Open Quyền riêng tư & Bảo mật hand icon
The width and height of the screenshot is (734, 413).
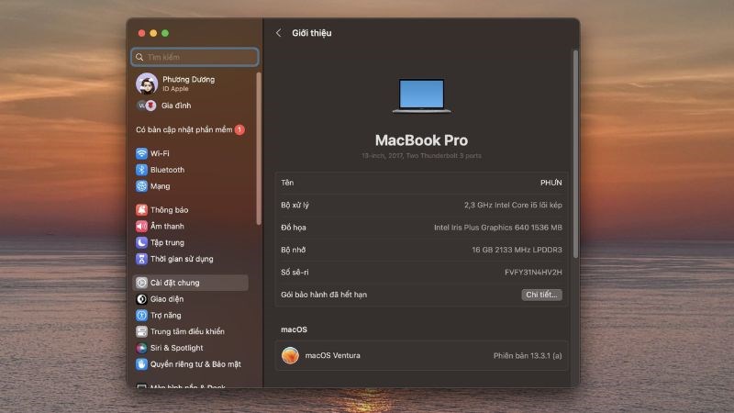141,364
